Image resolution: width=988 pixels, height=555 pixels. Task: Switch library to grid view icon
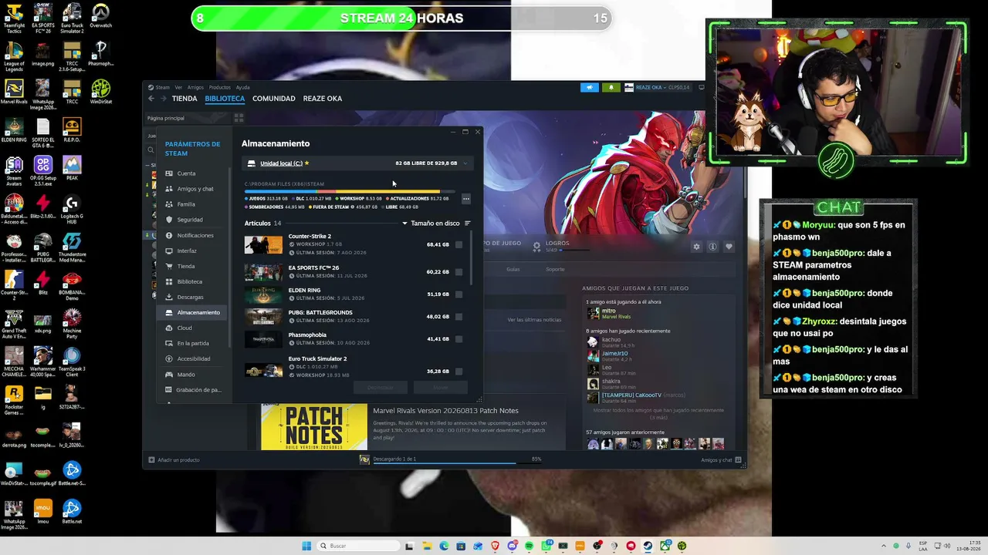(239, 118)
